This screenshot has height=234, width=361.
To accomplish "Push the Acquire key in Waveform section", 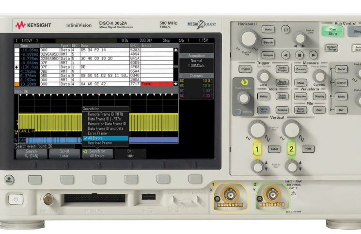I will [300, 96].
